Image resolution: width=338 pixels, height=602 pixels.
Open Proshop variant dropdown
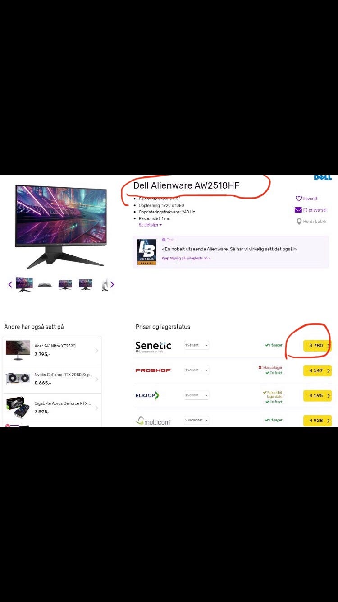(x=196, y=370)
